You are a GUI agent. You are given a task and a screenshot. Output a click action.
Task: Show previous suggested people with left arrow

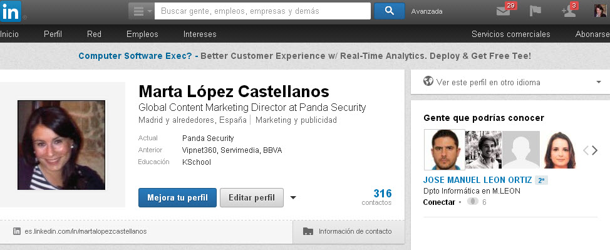click(586, 150)
